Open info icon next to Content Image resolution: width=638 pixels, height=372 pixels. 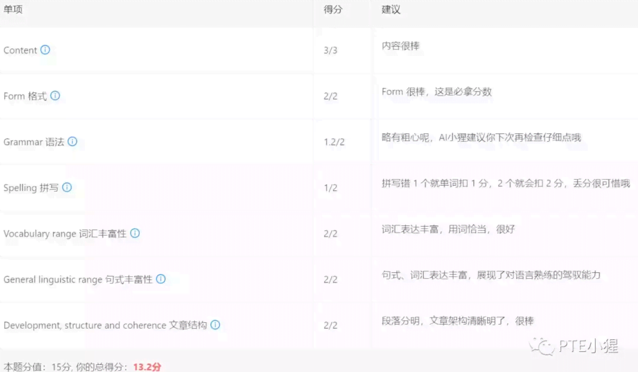(45, 50)
